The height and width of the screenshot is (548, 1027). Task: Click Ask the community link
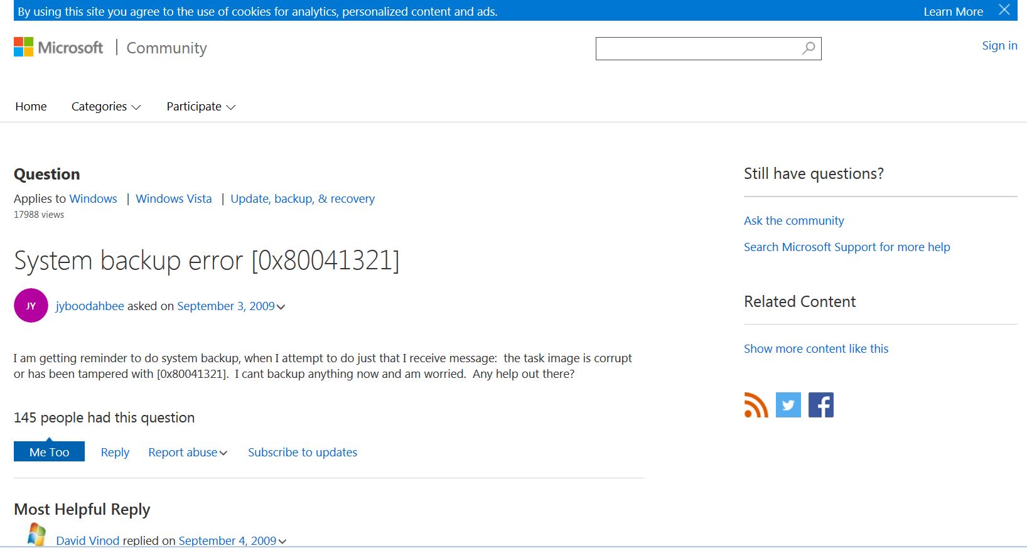tap(793, 221)
